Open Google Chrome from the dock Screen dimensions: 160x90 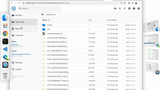tap(5, 33)
